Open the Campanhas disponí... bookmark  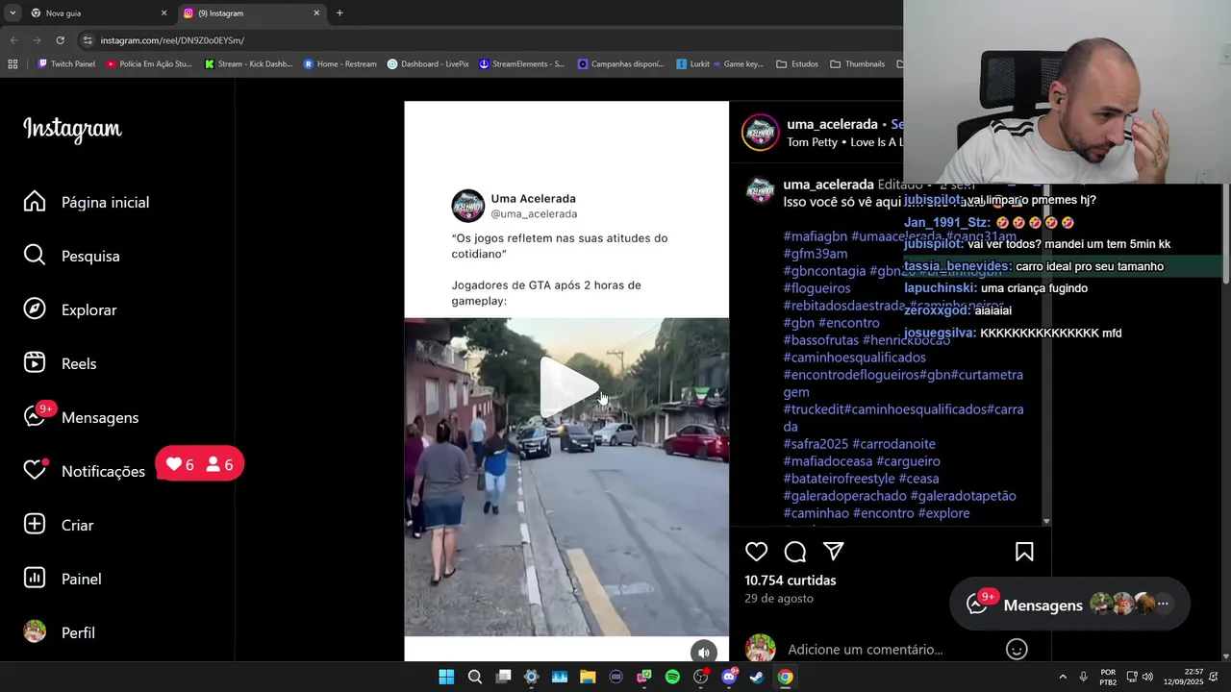point(620,64)
